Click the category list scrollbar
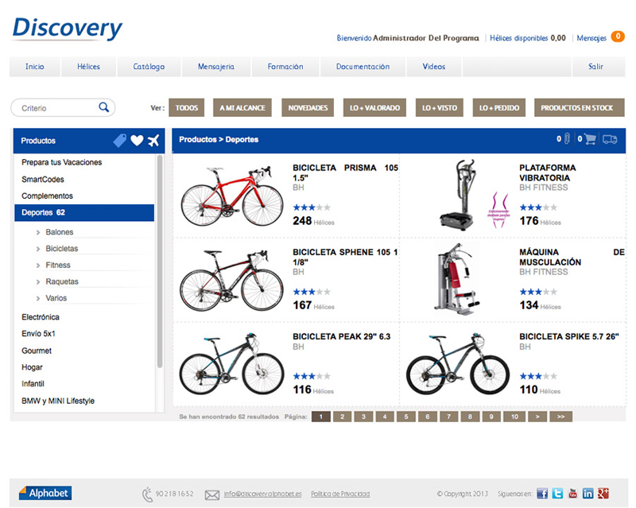The height and width of the screenshot is (508, 636). [160, 262]
